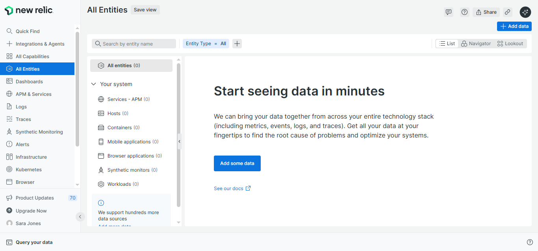538x251 pixels.
Task: Collapse the entity category panel
Action: point(180,141)
